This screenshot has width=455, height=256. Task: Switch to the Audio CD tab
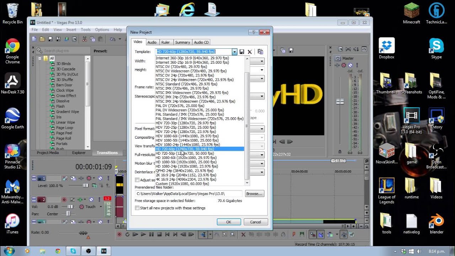click(201, 42)
